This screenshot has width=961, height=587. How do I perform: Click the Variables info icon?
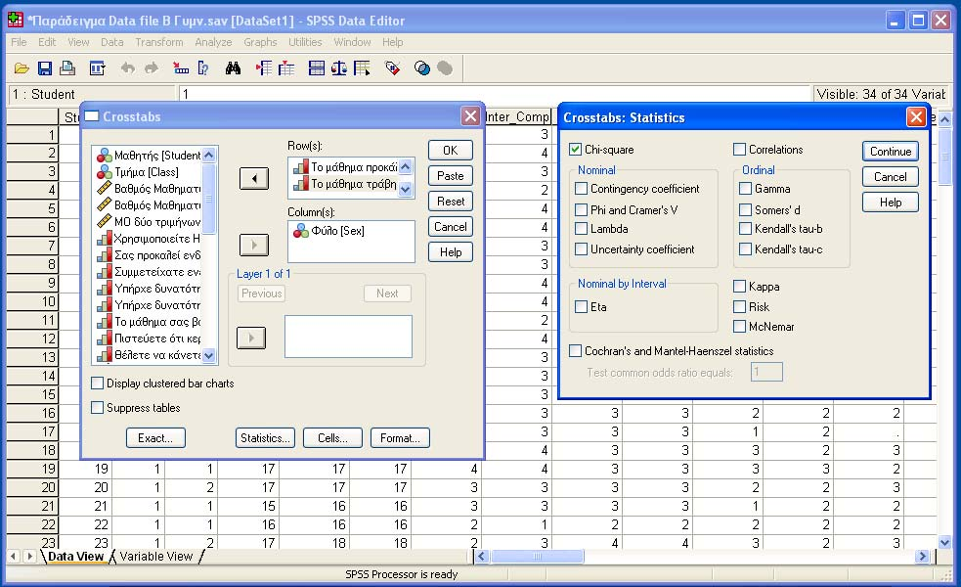203,68
